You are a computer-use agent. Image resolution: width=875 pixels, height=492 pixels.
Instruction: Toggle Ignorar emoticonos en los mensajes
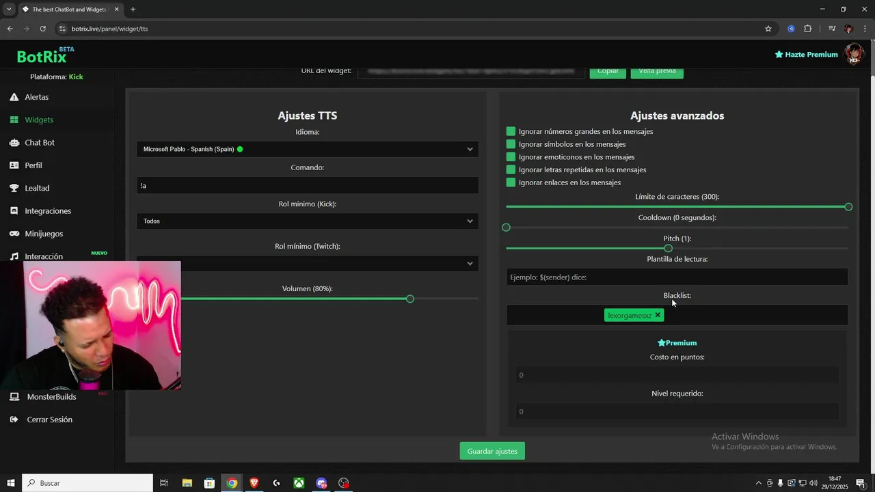(511, 157)
